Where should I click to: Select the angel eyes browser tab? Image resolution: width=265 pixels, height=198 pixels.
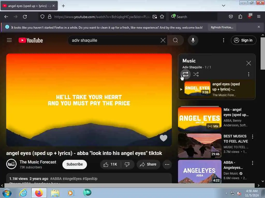click(29, 6)
